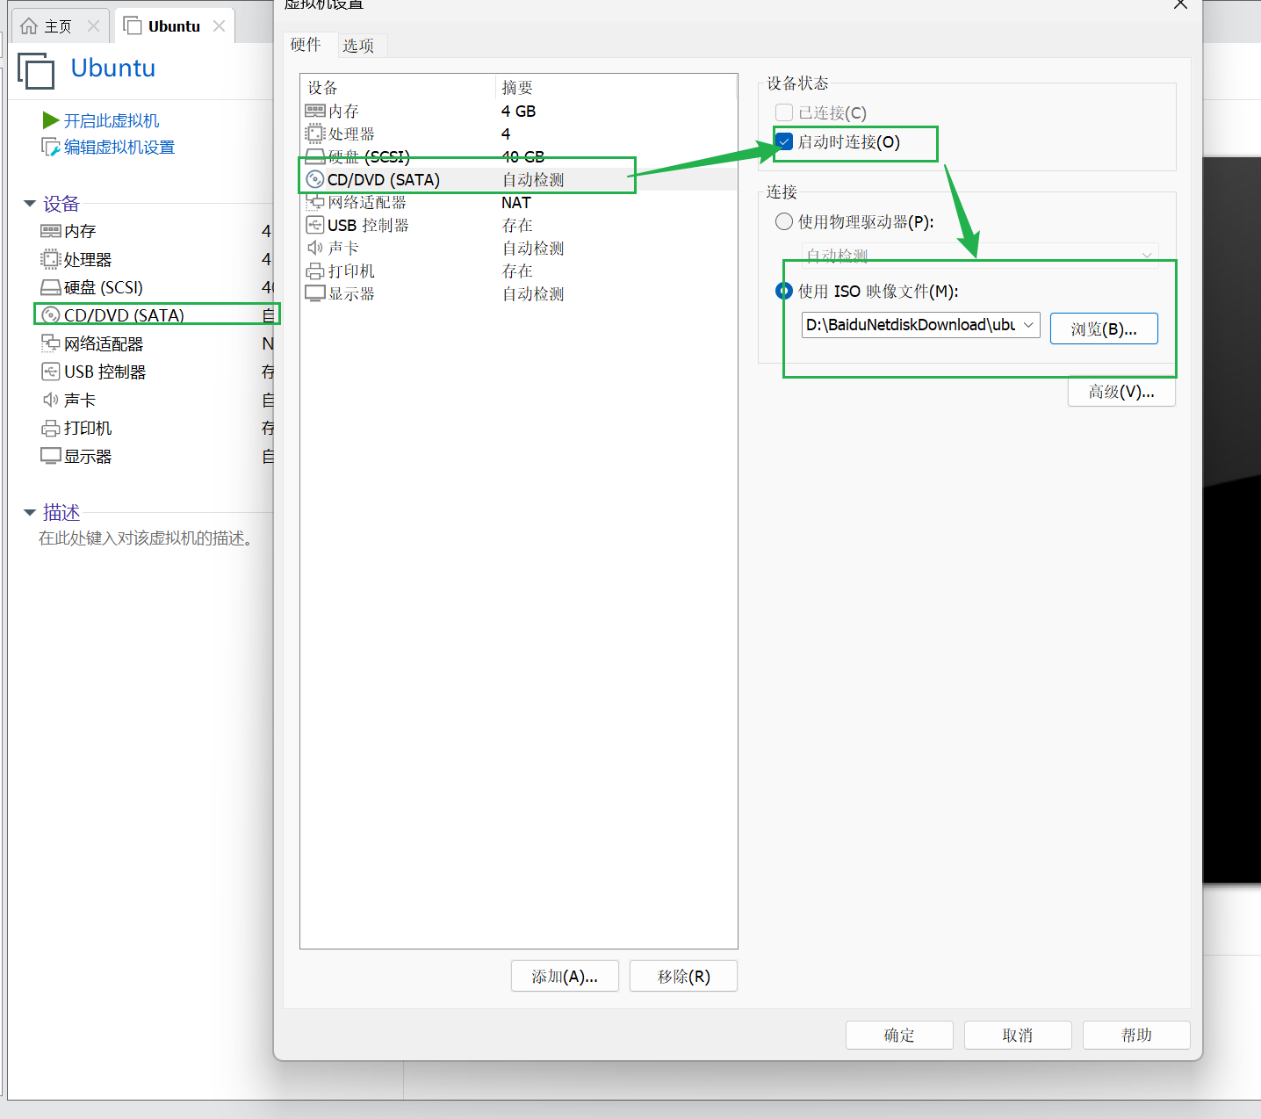Click CD/DVD (SATA) disc icon in dialog list

315,179
